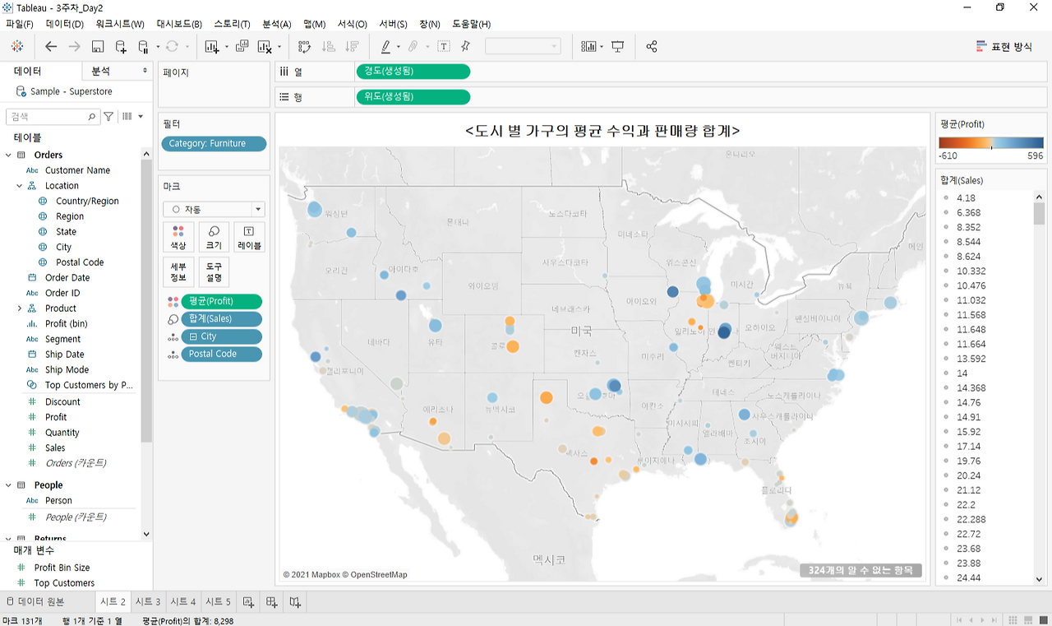The image size is (1052, 626).
Task: Click the 레이블 (Label) marks button
Action: tap(249, 237)
